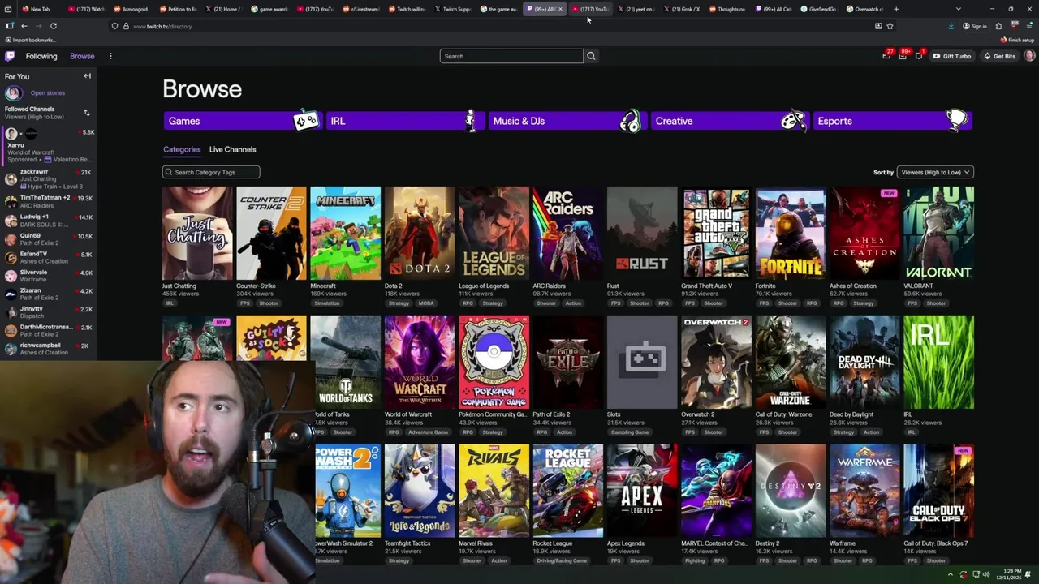Open the ARC Raiders category thumbnail
Screen dimensions: 1039x584
point(567,234)
